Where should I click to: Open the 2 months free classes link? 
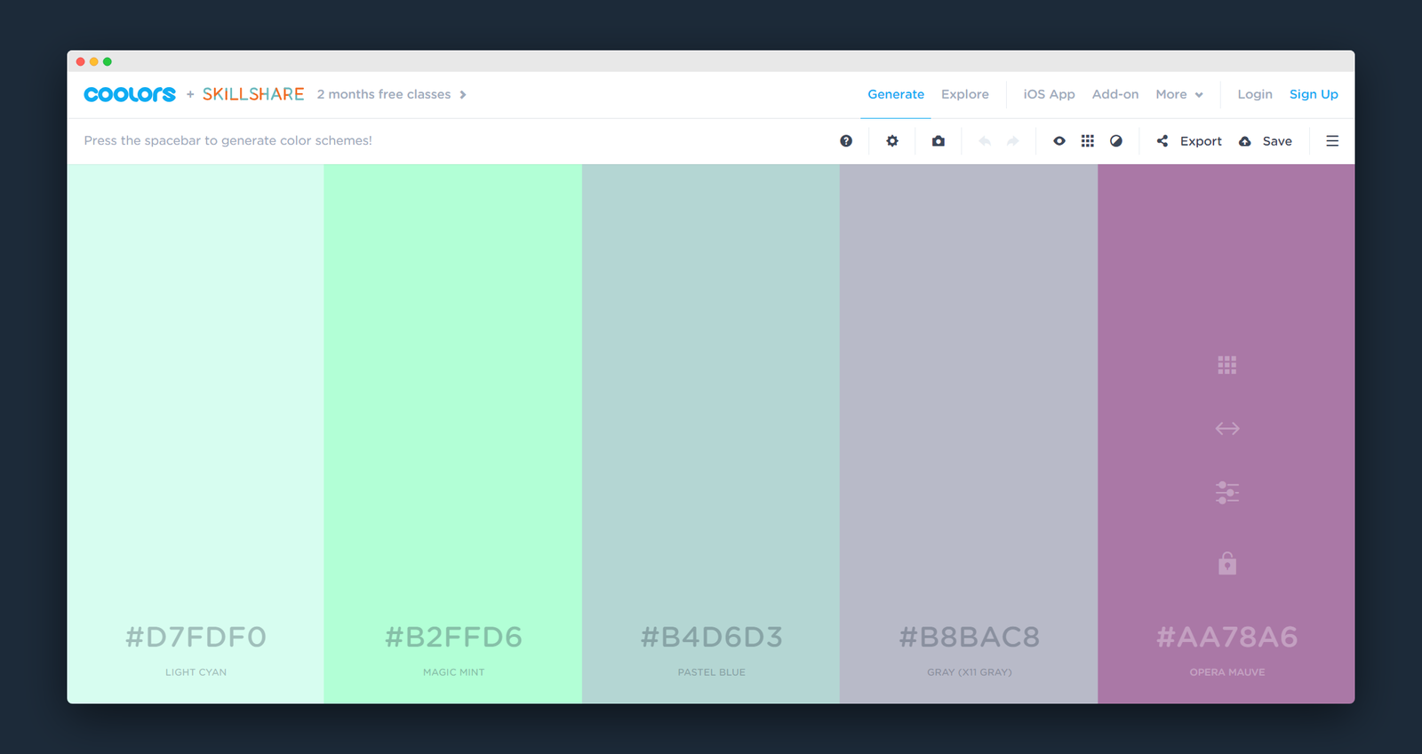(x=384, y=94)
